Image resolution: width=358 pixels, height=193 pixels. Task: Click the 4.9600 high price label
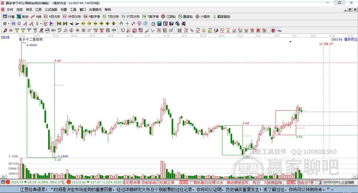pos(31,45)
